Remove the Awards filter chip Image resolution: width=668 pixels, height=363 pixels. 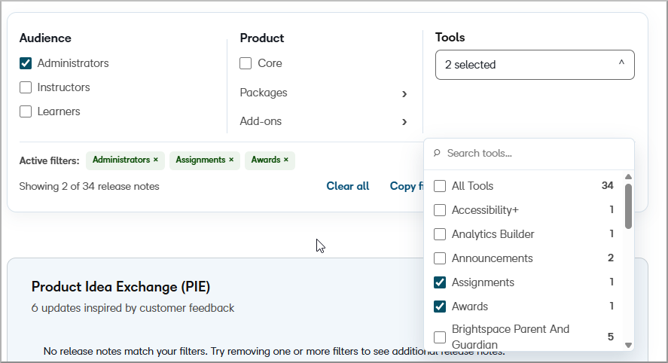point(286,160)
